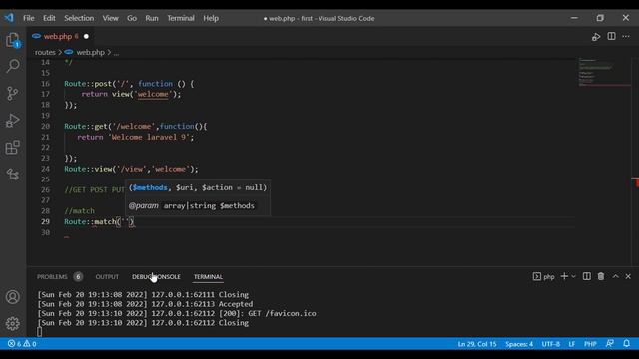The width and height of the screenshot is (639, 359).
Task: Open the Help menu
Action: (x=211, y=18)
